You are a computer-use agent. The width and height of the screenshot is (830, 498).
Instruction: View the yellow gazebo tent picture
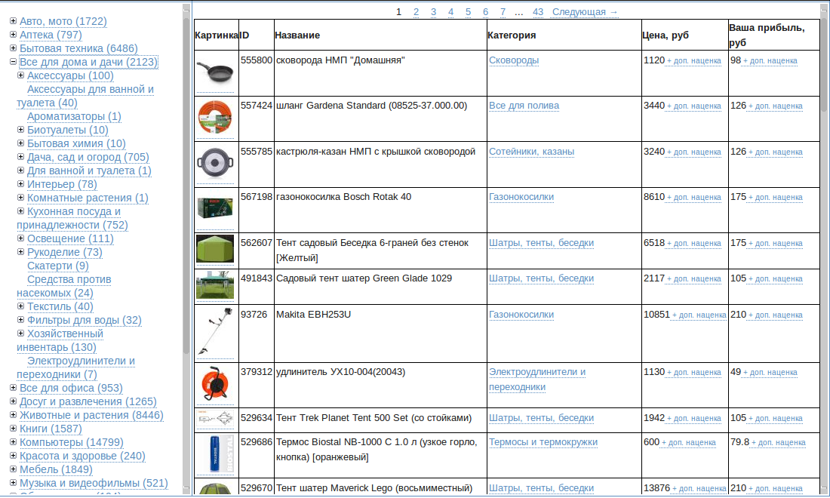pos(215,249)
